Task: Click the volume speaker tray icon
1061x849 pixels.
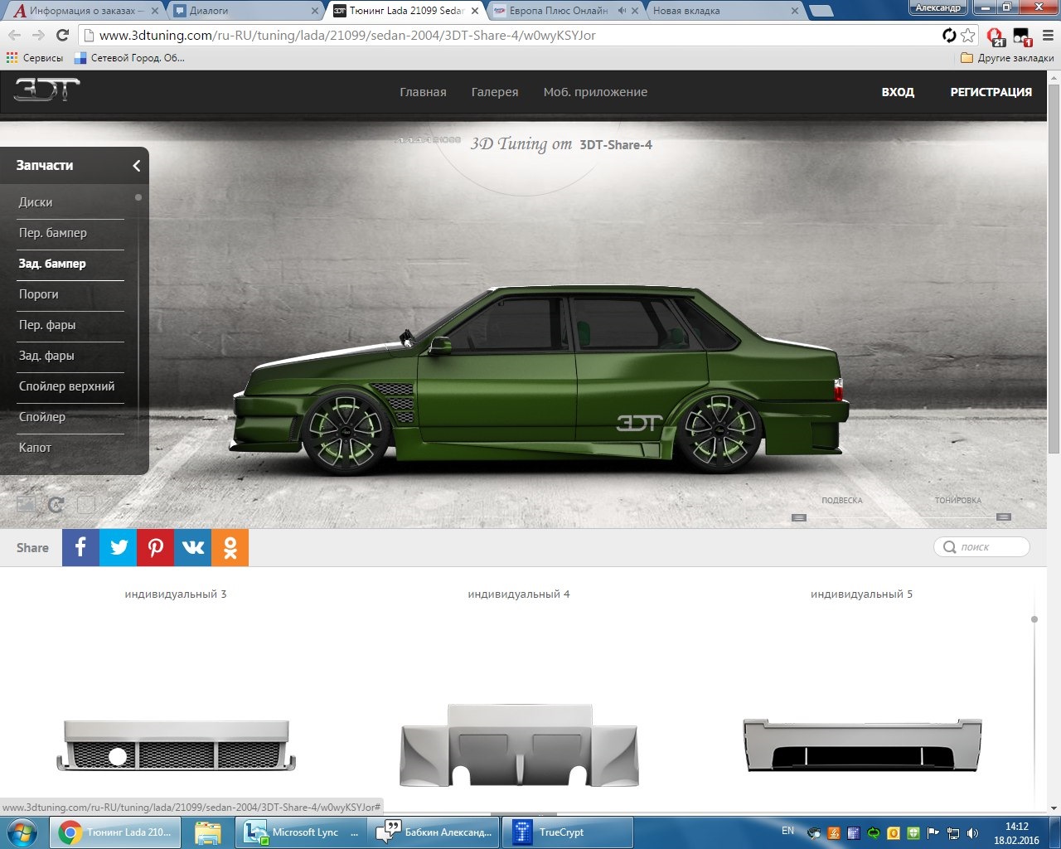Action: click(x=972, y=832)
